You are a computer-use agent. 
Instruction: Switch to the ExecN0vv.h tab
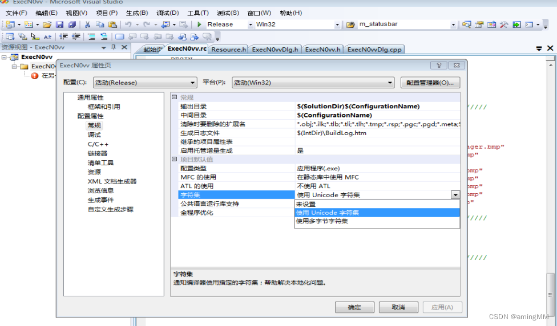[x=322, y=50]
